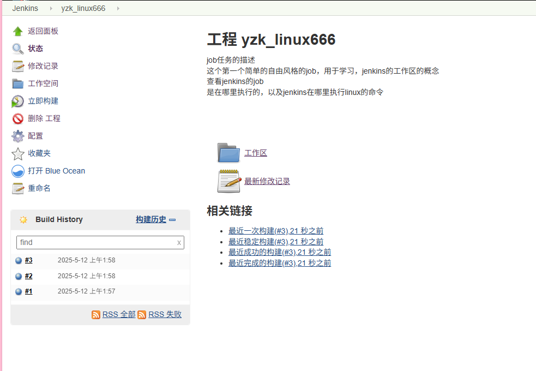Click the blue status ball for build #1
536x371 pixels.
pos(19,292)
